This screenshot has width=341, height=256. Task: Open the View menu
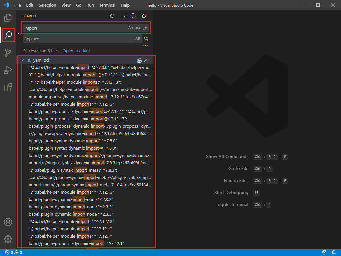[66, 5]
